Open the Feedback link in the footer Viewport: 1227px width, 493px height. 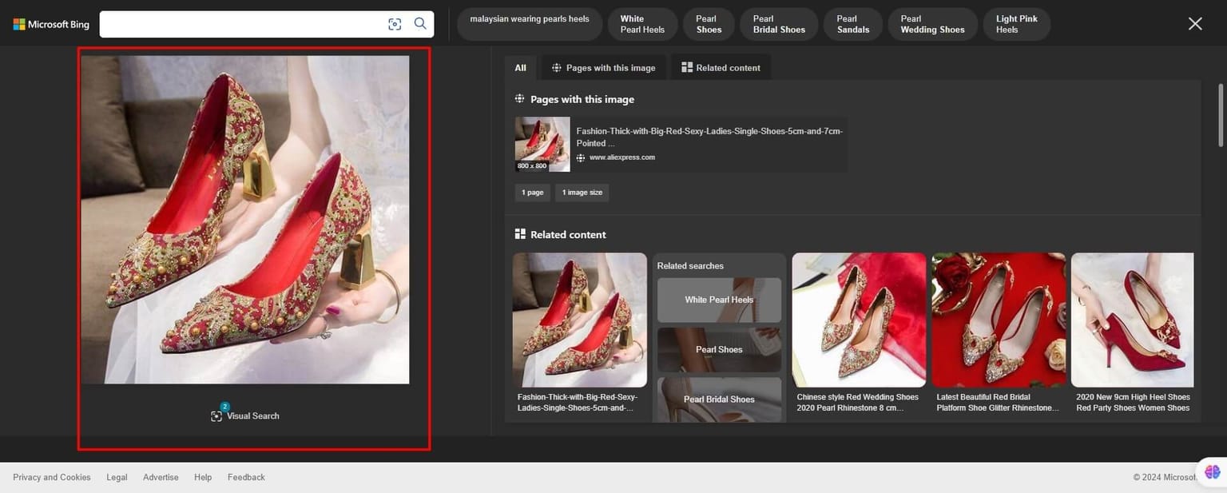pos(246,476)
